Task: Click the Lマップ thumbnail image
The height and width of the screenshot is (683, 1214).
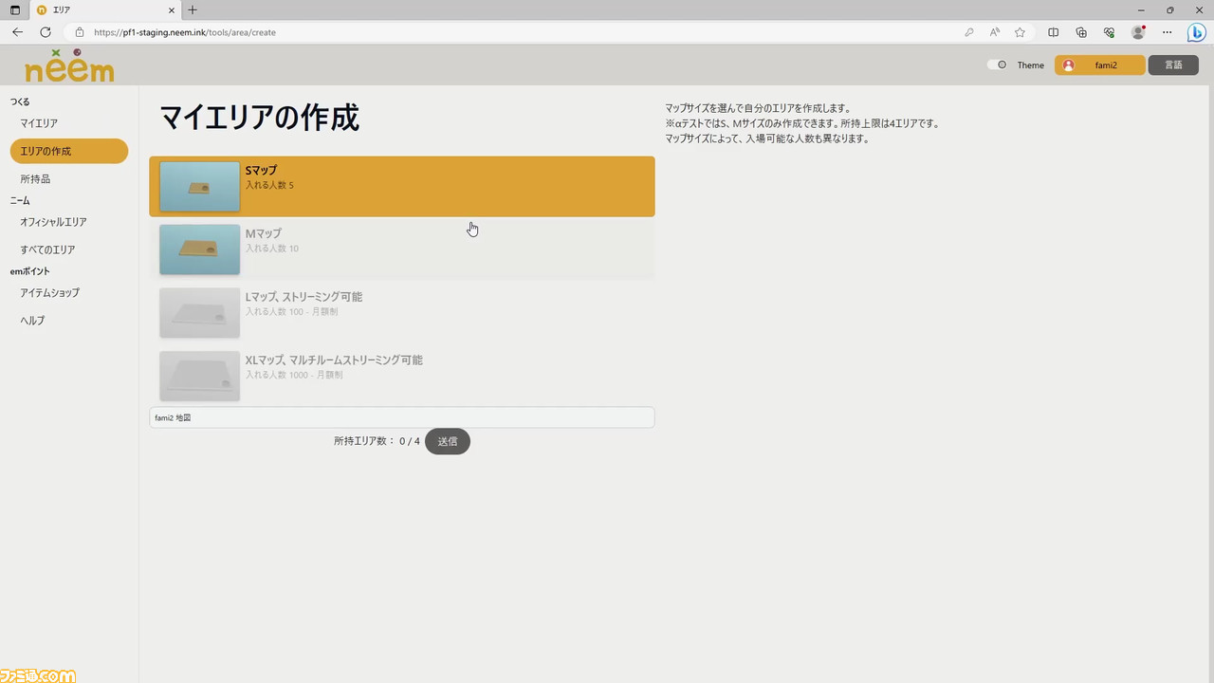Action: coord(199,313)
